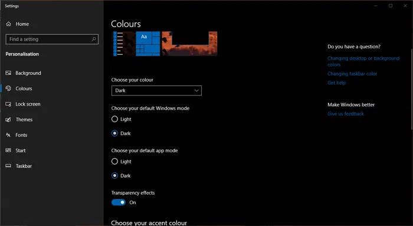Click the Taskbar icon in sidebar

pyautogui.click(x=8, y=166)
